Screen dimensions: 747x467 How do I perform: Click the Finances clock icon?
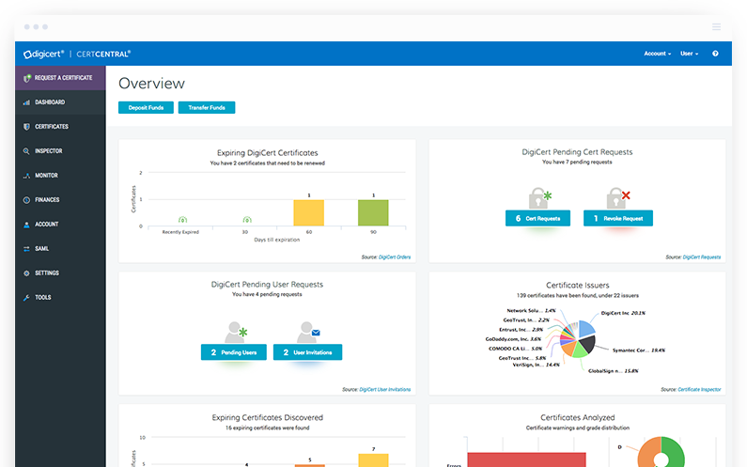click(26, 200)
